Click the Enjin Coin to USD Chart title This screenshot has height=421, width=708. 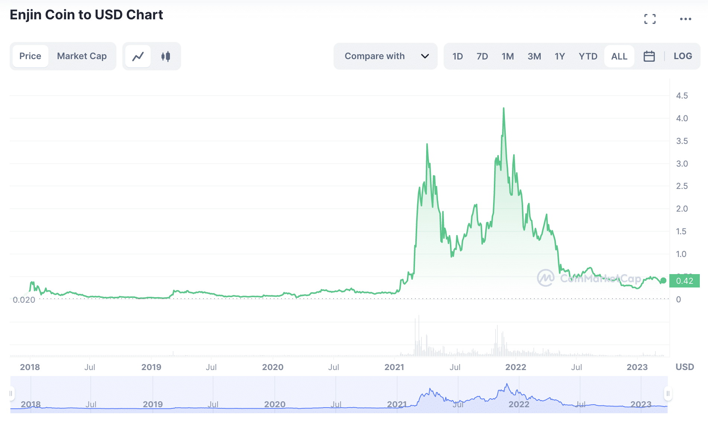[86, 15]
